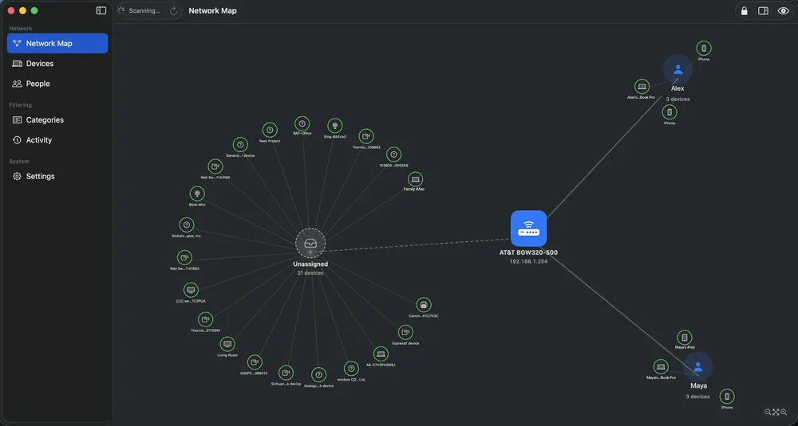Open Settings in the sidebar
The width and height of the screenshot is (798, 426).
tap(57, 176)
